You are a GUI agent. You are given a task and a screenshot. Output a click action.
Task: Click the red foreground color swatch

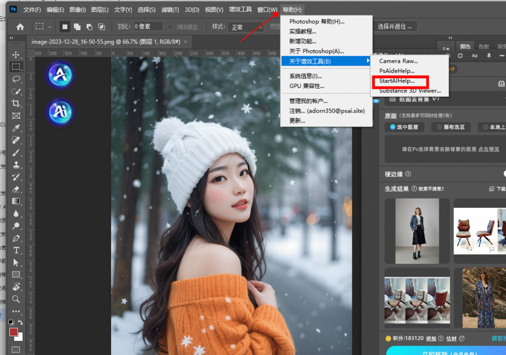(x=13, y=332)
